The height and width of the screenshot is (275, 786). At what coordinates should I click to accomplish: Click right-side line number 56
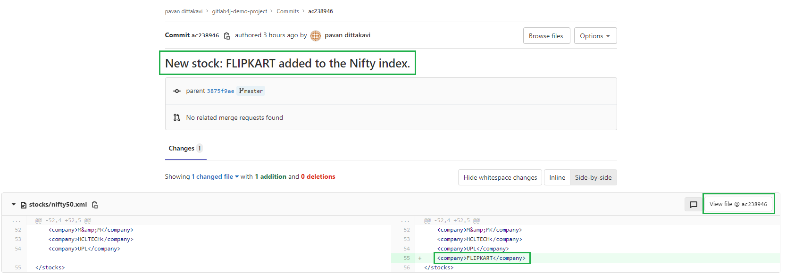tap(406, 267)
